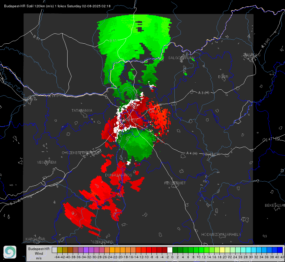This screenshot has height=262, width=285.
Task: Click the 'A 4 (H)' road label
Action: point(192,153)
